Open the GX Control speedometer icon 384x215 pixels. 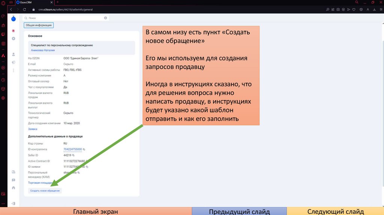pos(3,16)
